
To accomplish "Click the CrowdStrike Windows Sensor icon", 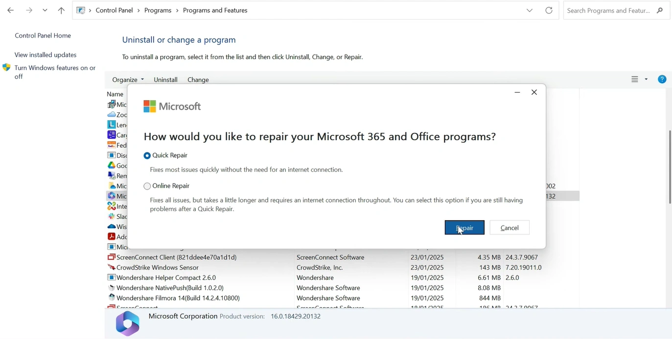I will point(111,268).
